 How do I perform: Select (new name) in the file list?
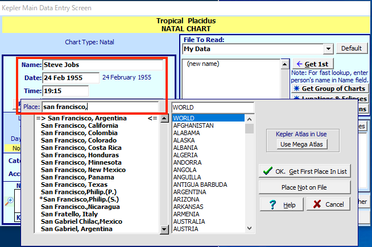tap(203, 64)
